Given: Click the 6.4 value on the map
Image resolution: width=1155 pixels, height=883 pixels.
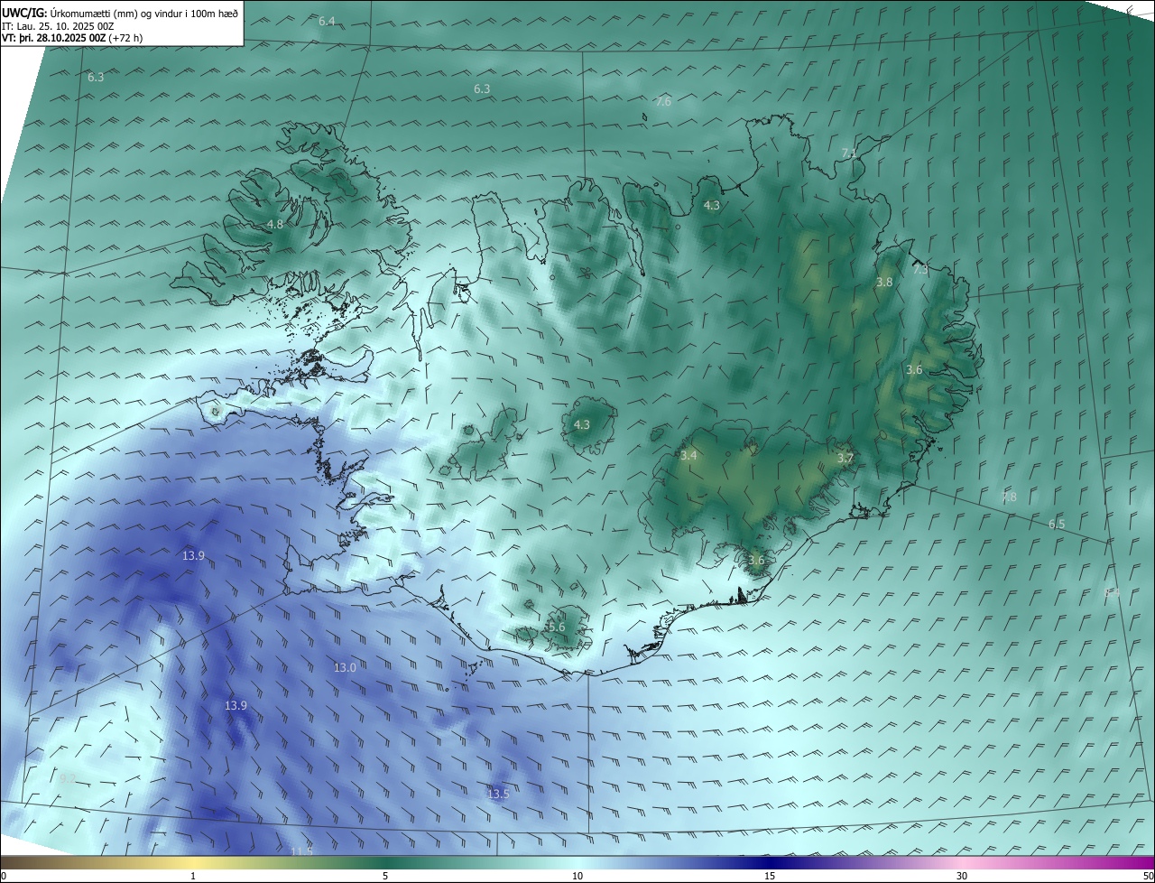Looking at the screenshot, I should [x=327, y=21].
